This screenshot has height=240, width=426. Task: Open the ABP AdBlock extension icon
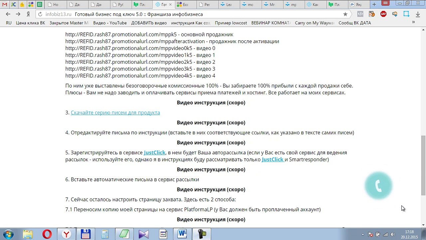coord(383,14)
